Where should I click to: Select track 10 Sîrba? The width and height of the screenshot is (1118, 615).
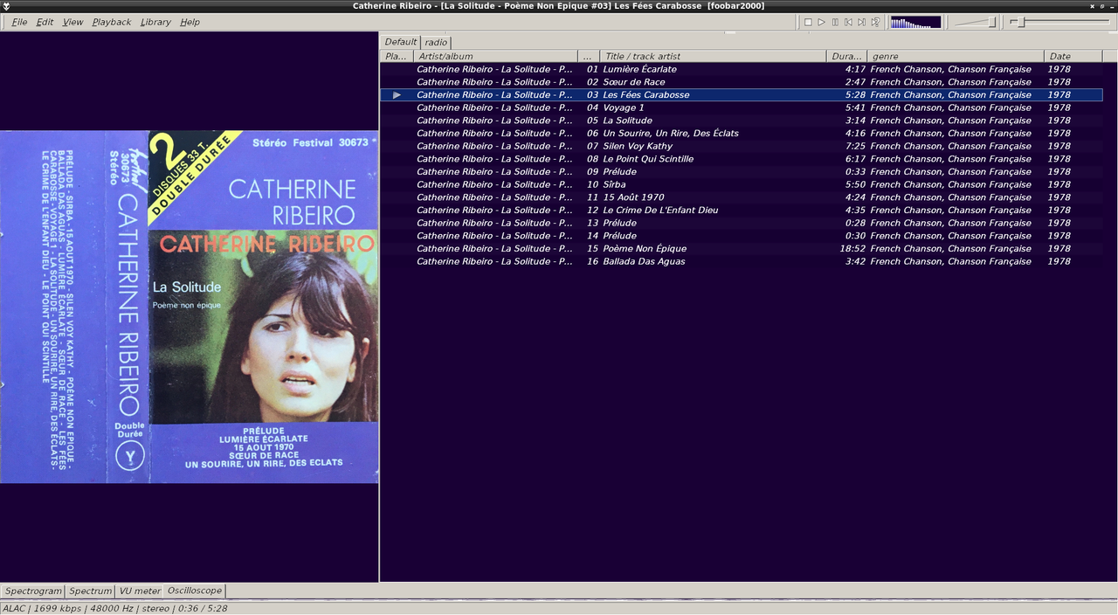742,184
